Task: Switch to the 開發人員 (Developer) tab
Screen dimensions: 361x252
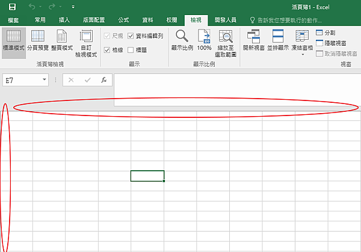Action: click(x=226, y=20)
